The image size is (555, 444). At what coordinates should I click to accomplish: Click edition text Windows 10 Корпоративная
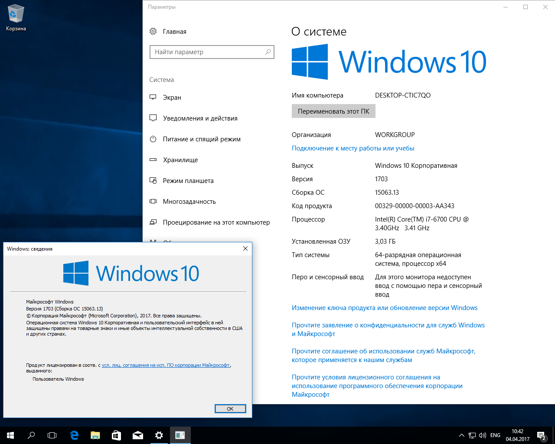point(416,166)
